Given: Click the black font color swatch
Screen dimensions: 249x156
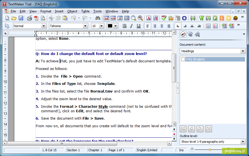Looking at the screenshot, I should (x=110, y=26).
